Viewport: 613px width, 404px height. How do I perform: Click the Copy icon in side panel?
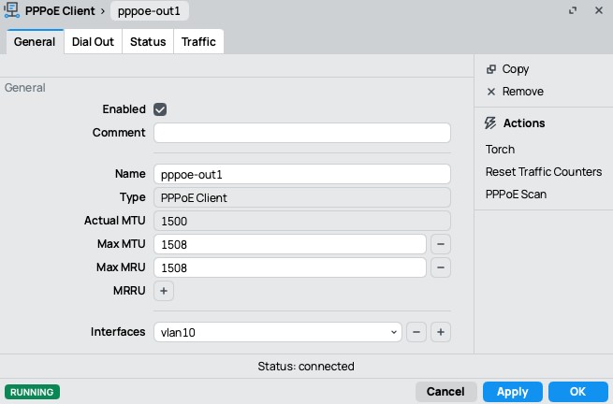tap(491, 69)
